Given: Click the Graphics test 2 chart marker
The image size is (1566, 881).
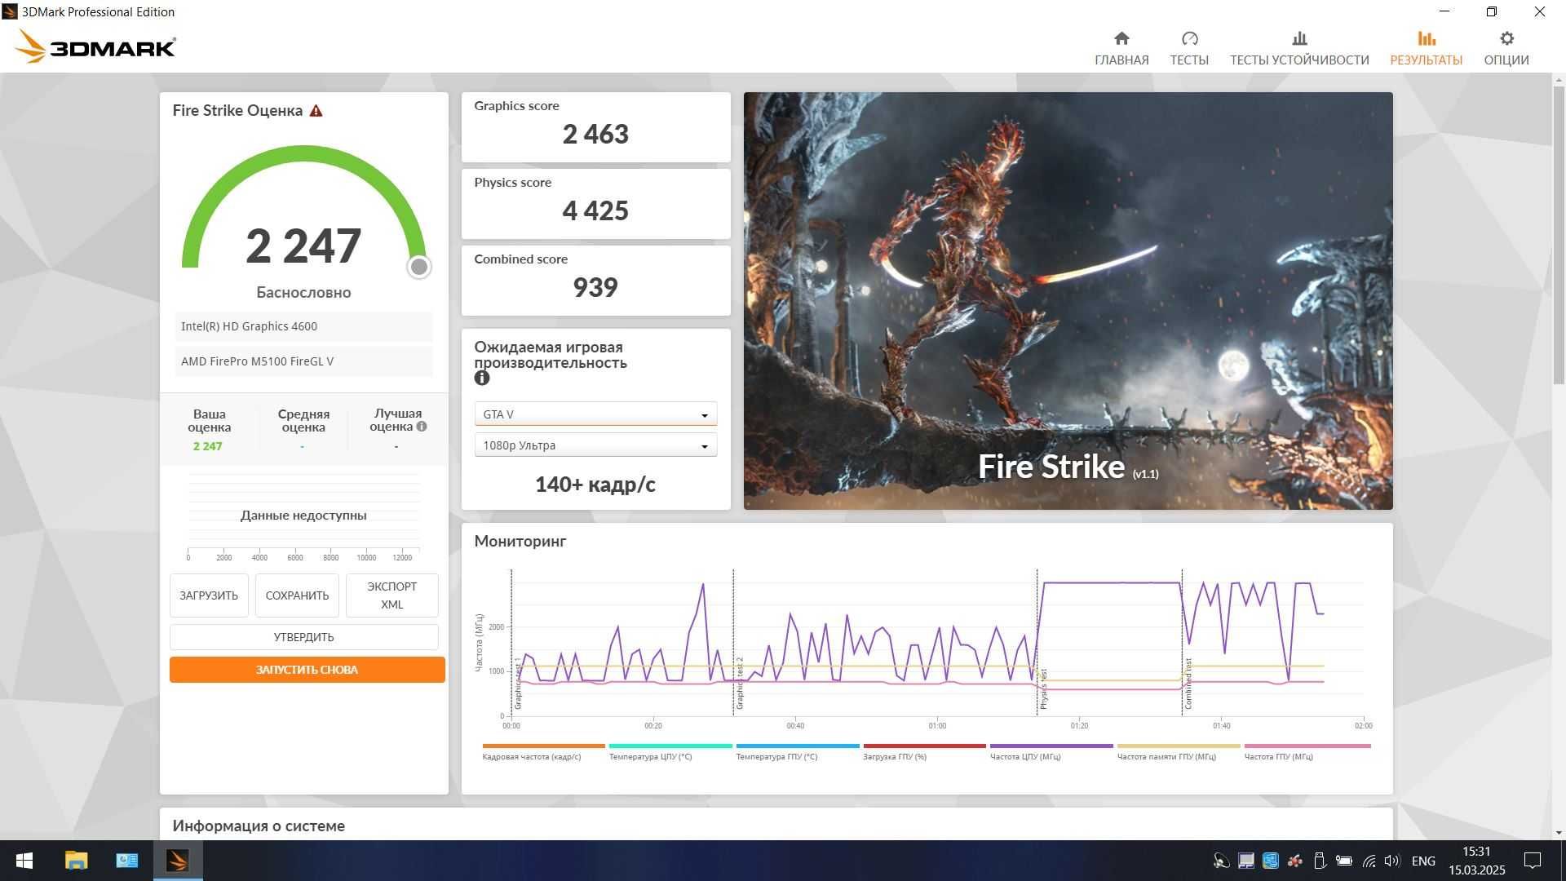Looking at the screenshot, I should (740, 683).
